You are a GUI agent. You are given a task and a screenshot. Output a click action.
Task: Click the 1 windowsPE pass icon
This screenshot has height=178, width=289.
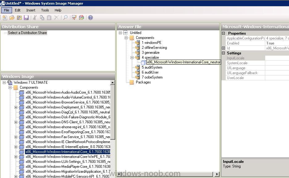pyautogui.click(x=137, y=43)
